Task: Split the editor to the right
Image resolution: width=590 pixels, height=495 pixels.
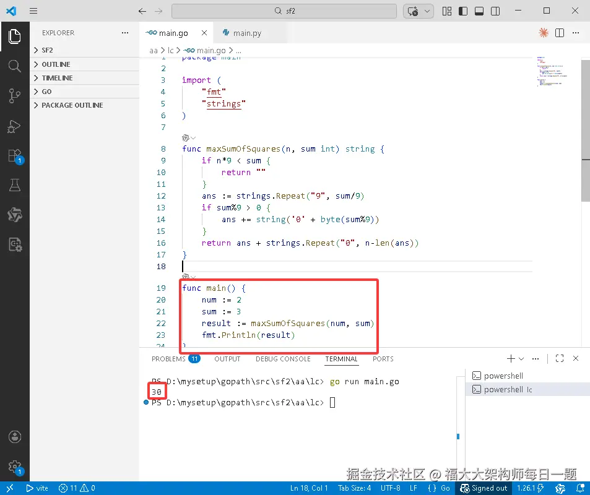Action: click(560, 33)
